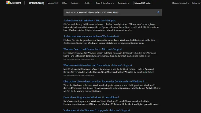Open the Microsoft 365 menu item

[53, 3]
